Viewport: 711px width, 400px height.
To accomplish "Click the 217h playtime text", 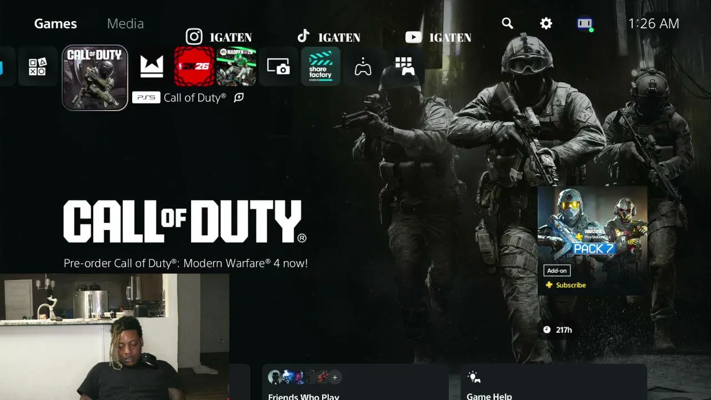I will (564, 330).
